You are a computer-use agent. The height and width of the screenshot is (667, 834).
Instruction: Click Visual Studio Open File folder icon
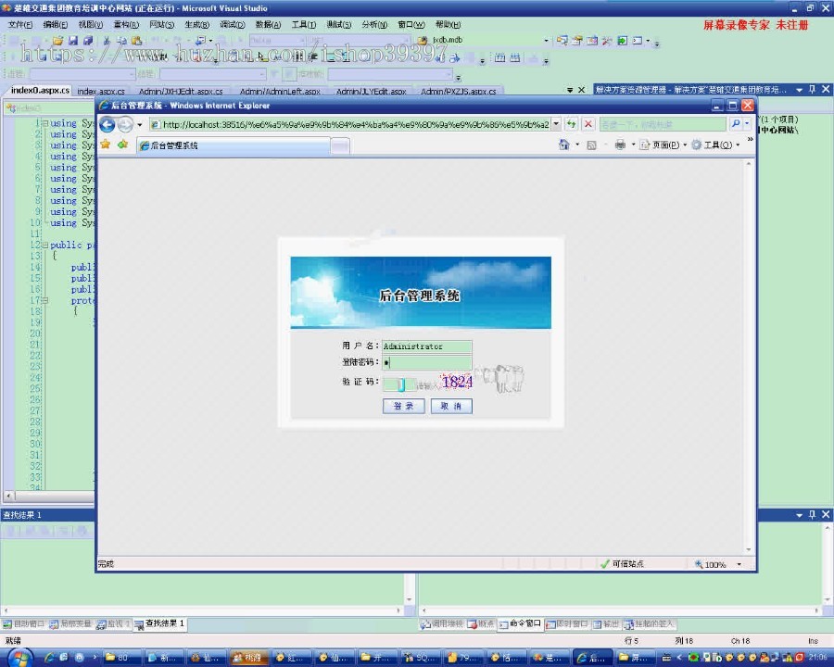(x=58, y=40)
